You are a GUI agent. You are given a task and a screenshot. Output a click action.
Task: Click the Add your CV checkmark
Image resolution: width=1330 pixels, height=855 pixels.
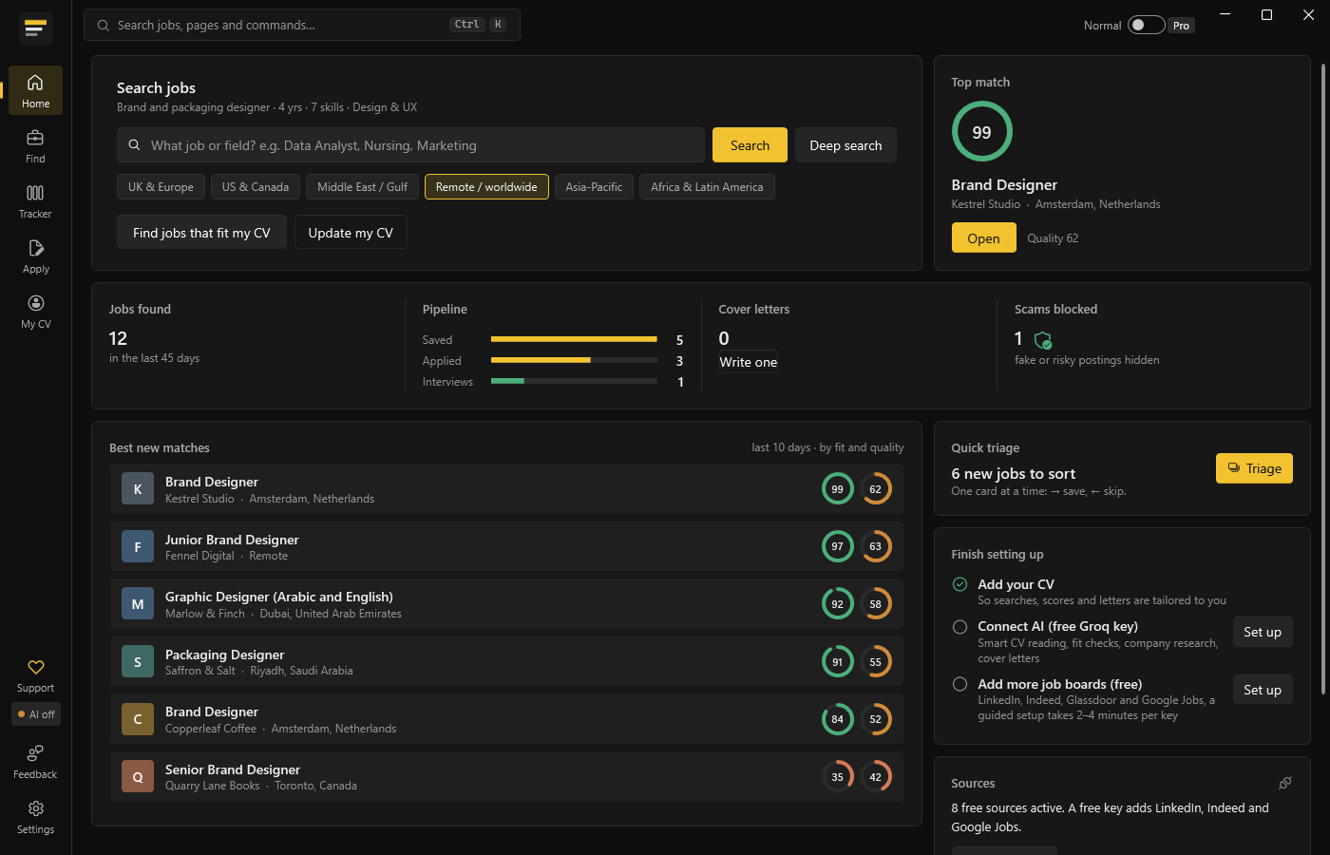[959, 584]
